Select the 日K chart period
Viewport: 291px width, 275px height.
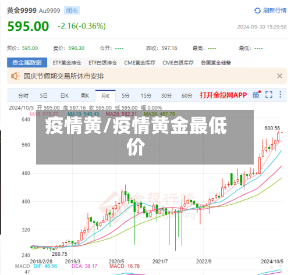pos(65,96)
